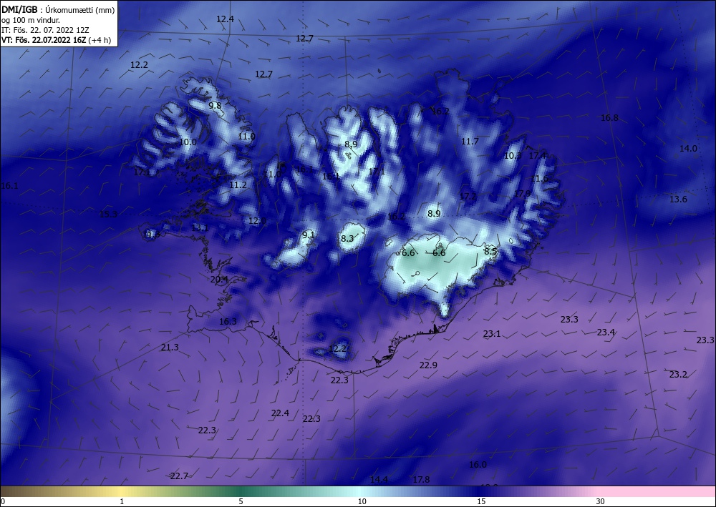Click the value 22.9 over the sea
The width and height of the screenshot is (716, 507).
pos(428,365)
